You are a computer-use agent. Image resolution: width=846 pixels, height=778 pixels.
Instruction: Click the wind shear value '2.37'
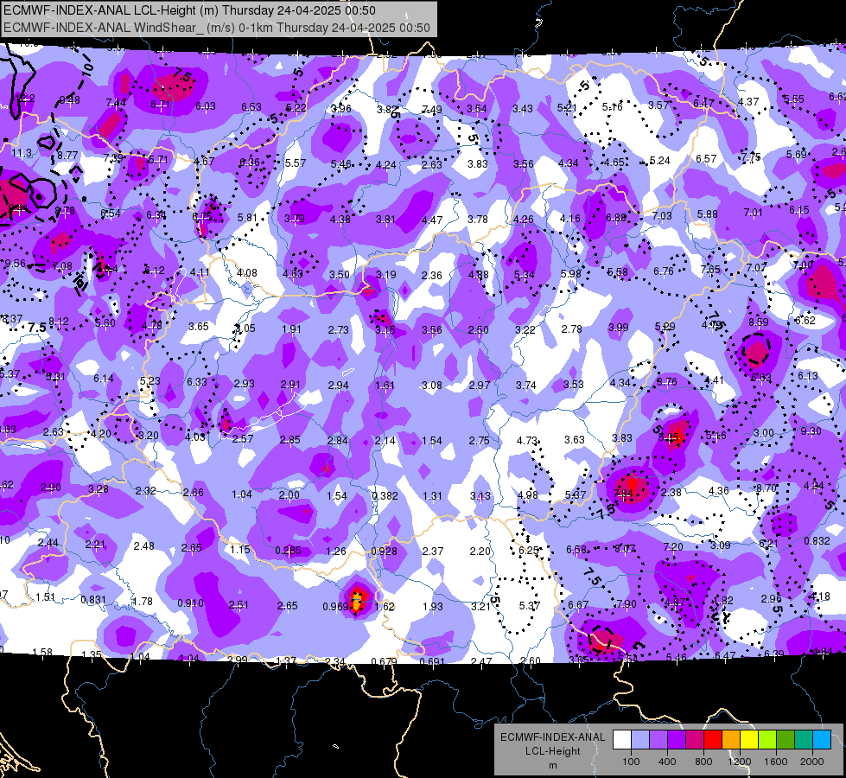(433, 552)
